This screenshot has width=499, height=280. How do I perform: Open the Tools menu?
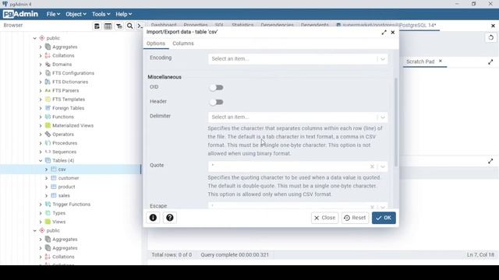pyautogui.click(x=101, y=14)
